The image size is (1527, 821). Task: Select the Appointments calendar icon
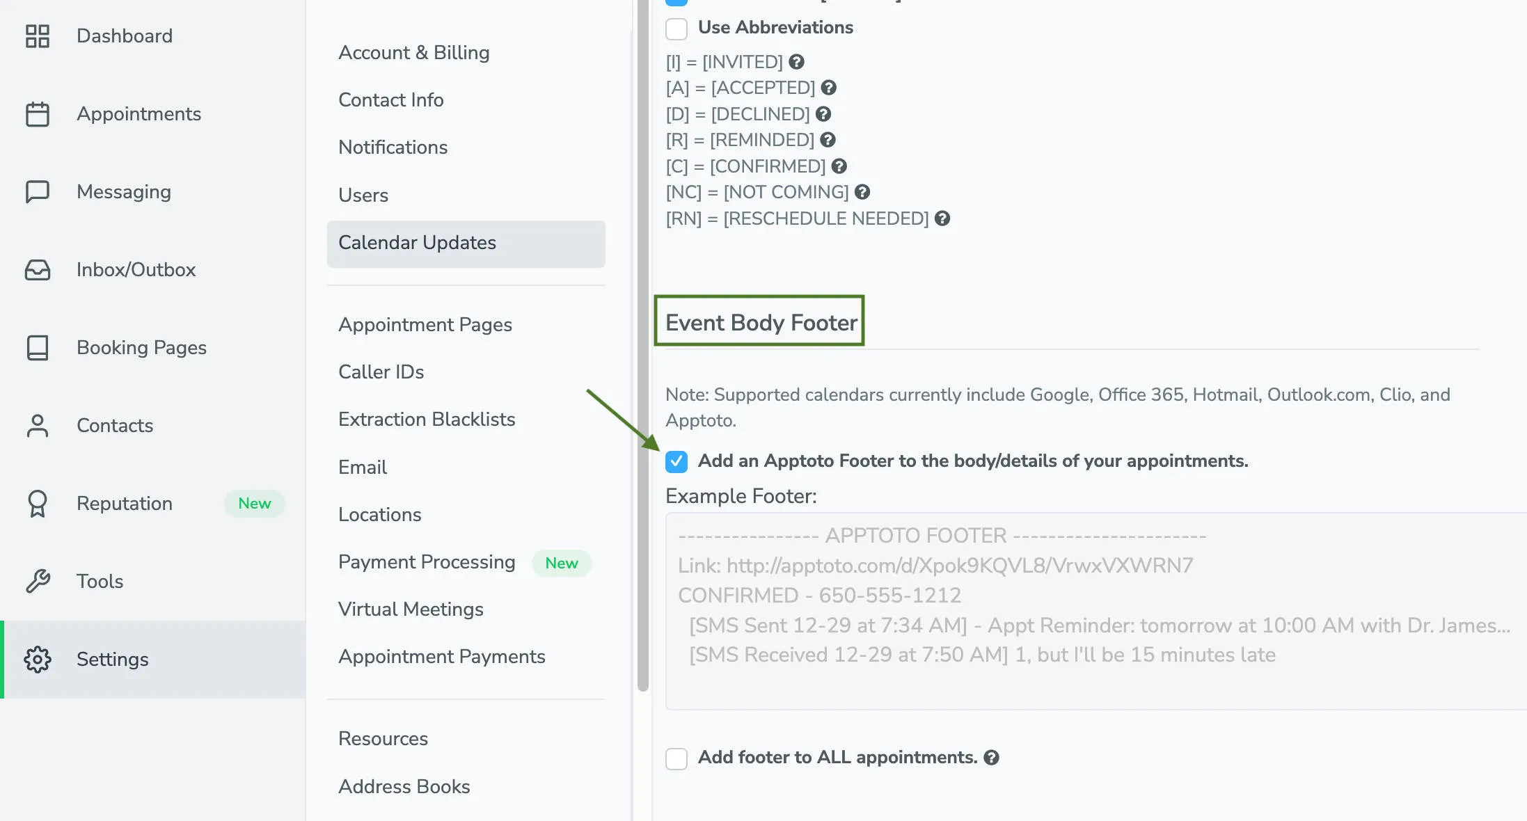[38, 113]
